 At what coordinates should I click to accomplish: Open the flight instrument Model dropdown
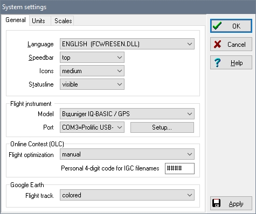[127, 114]
